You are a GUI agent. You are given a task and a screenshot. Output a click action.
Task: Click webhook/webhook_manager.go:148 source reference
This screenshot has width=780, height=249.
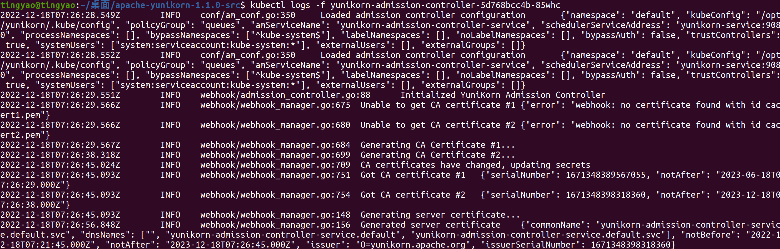(x=275, y=215)
